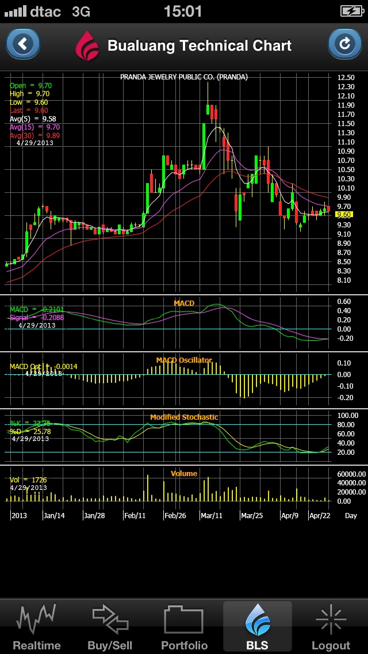Tap the Mar/11 date axis label
The width and height of the screenshot is (368, 654).
point(212,515)
